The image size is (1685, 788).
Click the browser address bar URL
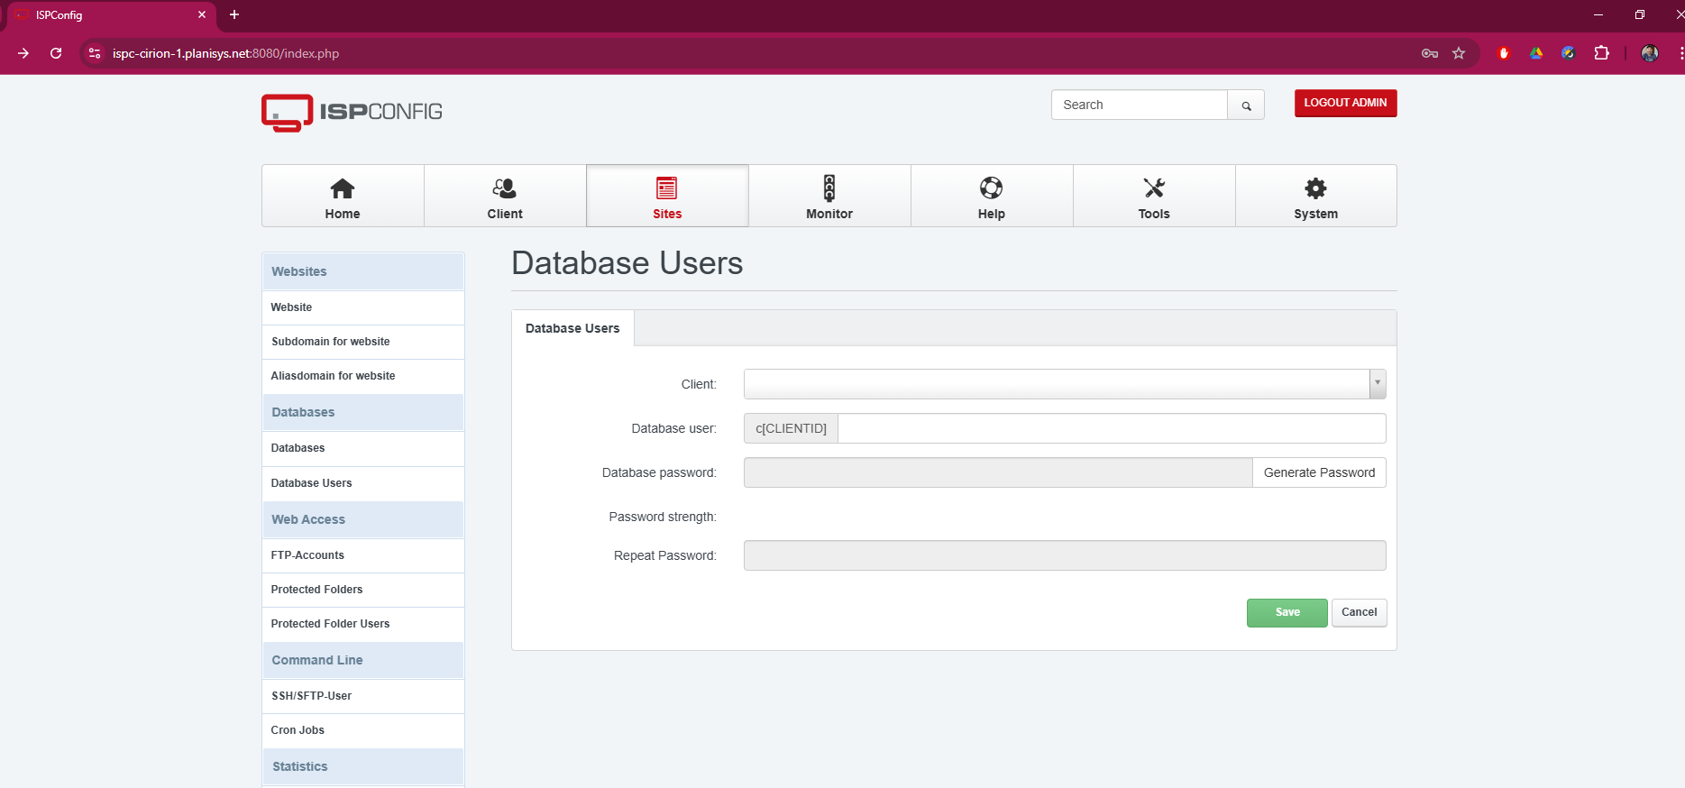(225, 53)
